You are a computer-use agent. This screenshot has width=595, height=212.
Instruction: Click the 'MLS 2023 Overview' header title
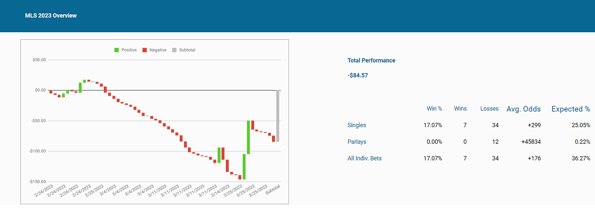point(51,16)
